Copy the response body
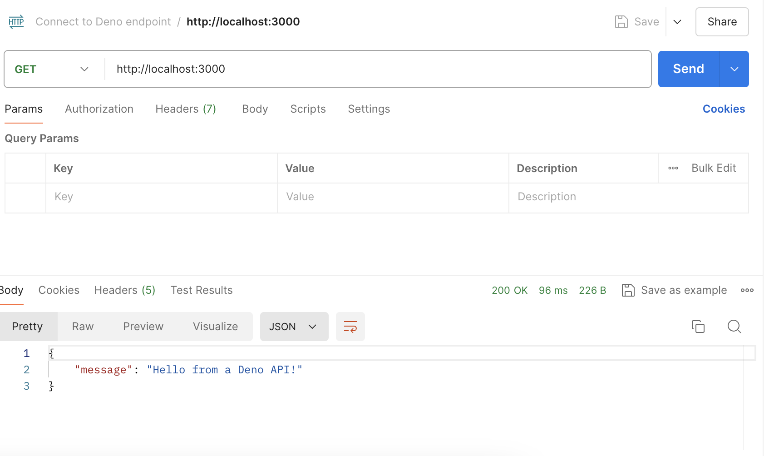Screen dimensions: 769x456 click(x=698, y=326)
